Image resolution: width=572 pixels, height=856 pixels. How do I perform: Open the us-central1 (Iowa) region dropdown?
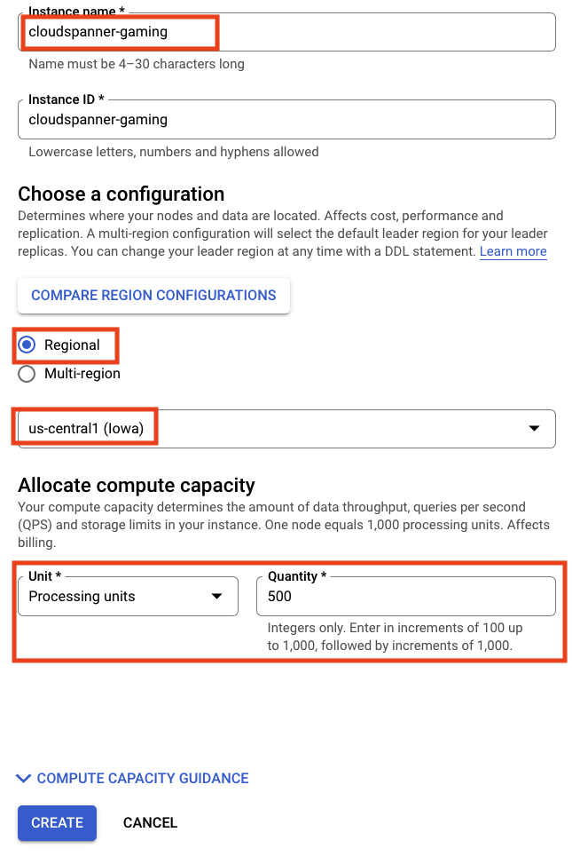pyautogui.click(x=286, y=429)
